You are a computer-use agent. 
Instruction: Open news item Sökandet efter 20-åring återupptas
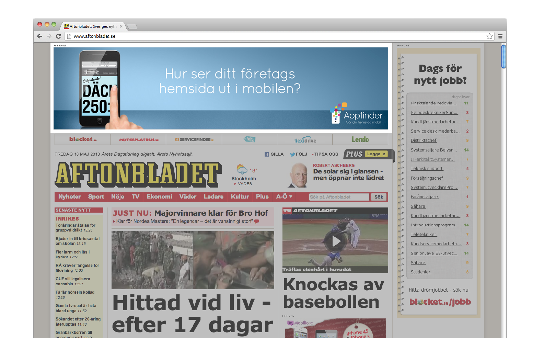[78, 322]
